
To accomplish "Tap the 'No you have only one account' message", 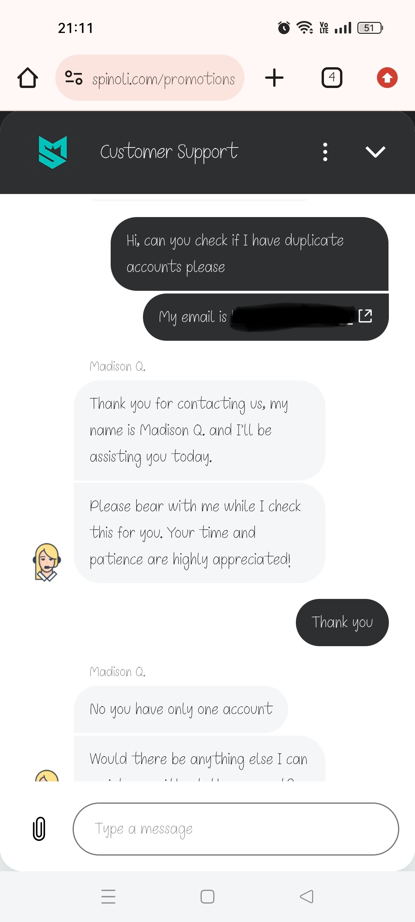I will 181,709.
